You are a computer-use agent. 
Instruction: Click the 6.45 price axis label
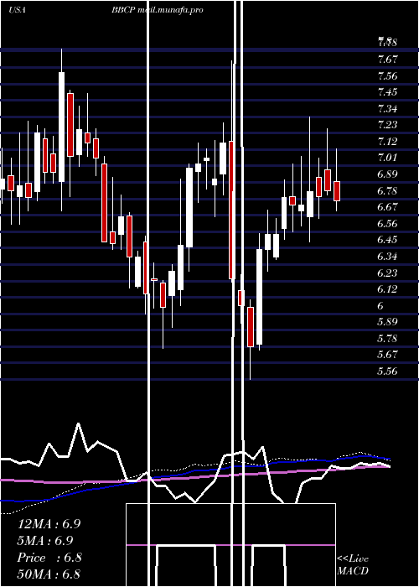(x=387, y=240)
